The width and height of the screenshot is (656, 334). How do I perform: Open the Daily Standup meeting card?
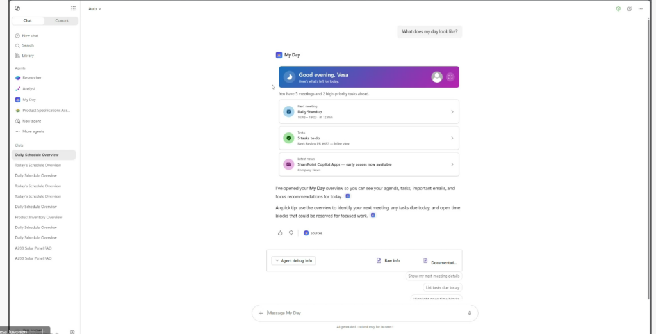369,111
